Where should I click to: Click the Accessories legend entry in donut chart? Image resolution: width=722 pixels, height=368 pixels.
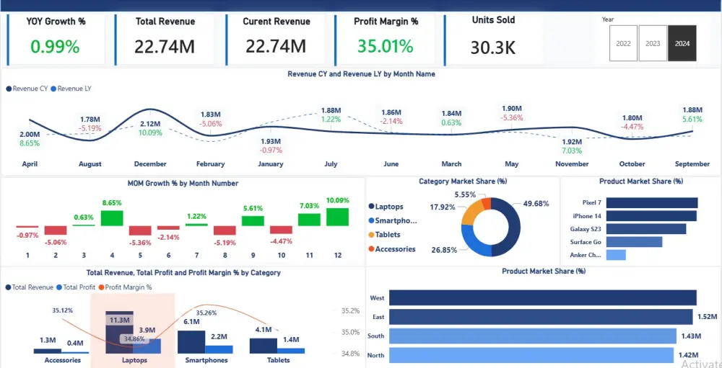pyautogui.click(x=392, y=249)
